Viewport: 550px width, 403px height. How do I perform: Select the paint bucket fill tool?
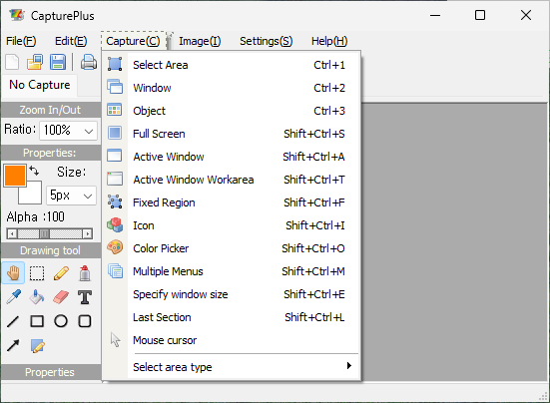coord(37,297)
